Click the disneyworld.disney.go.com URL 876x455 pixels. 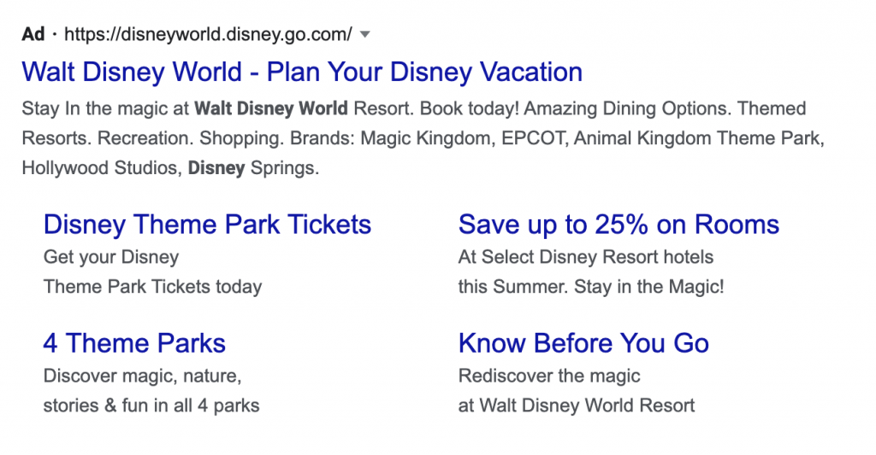click(x=208, y=35)
